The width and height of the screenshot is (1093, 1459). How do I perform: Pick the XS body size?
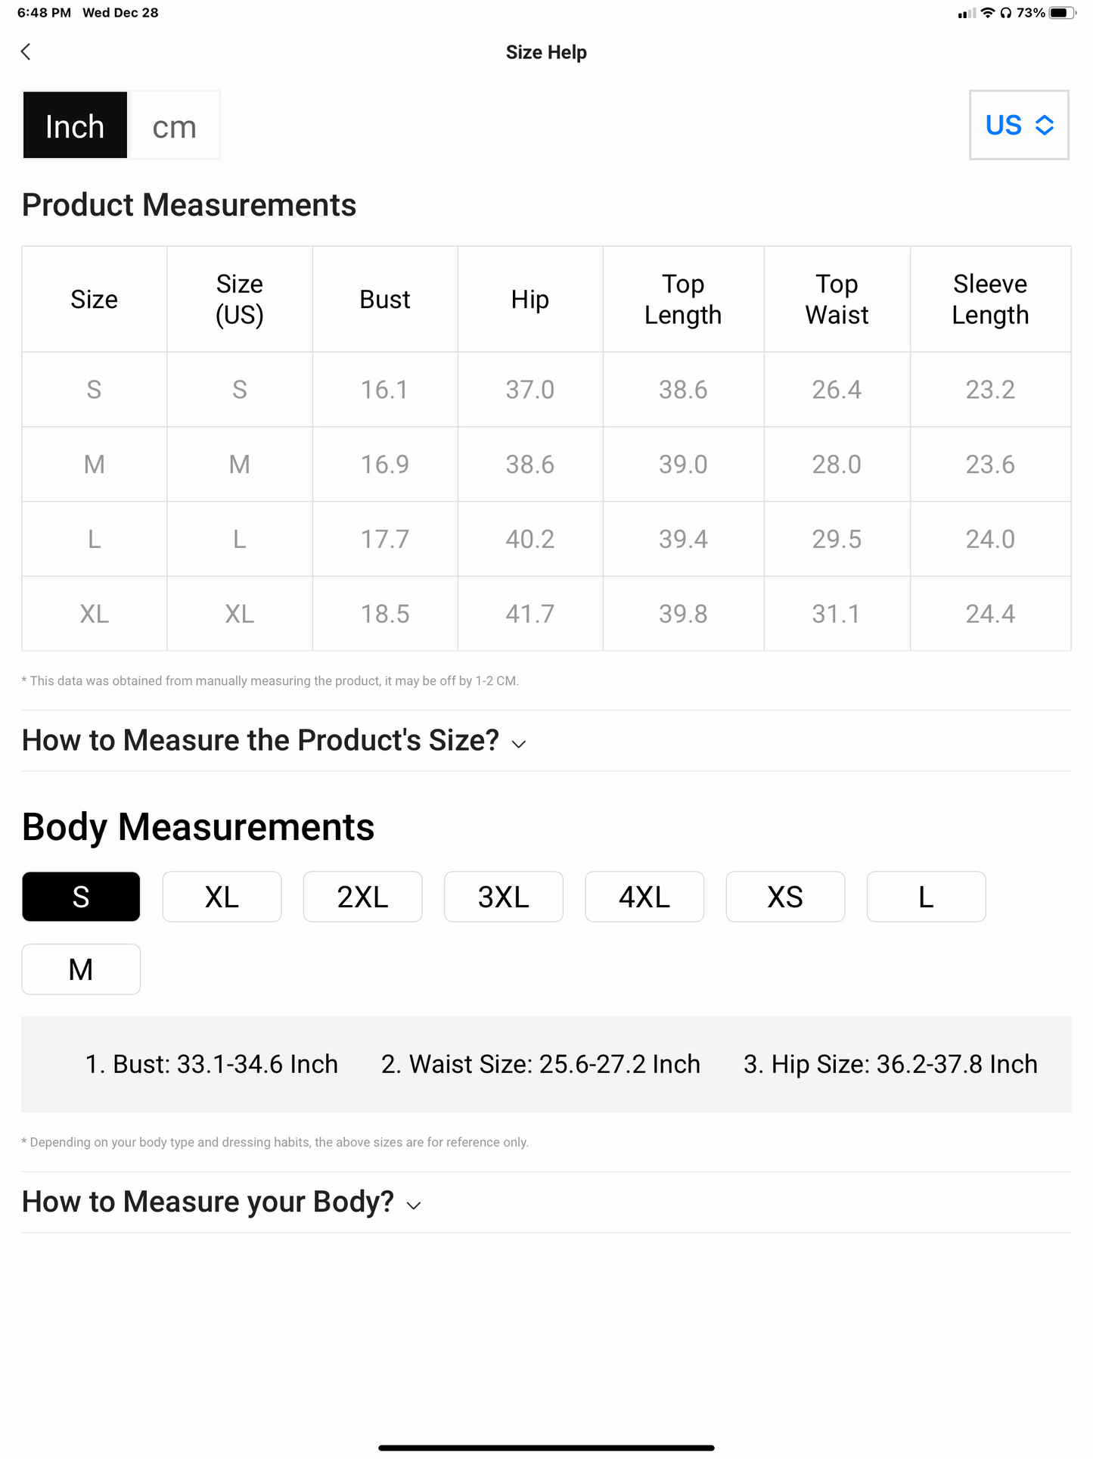click(784, 897)
